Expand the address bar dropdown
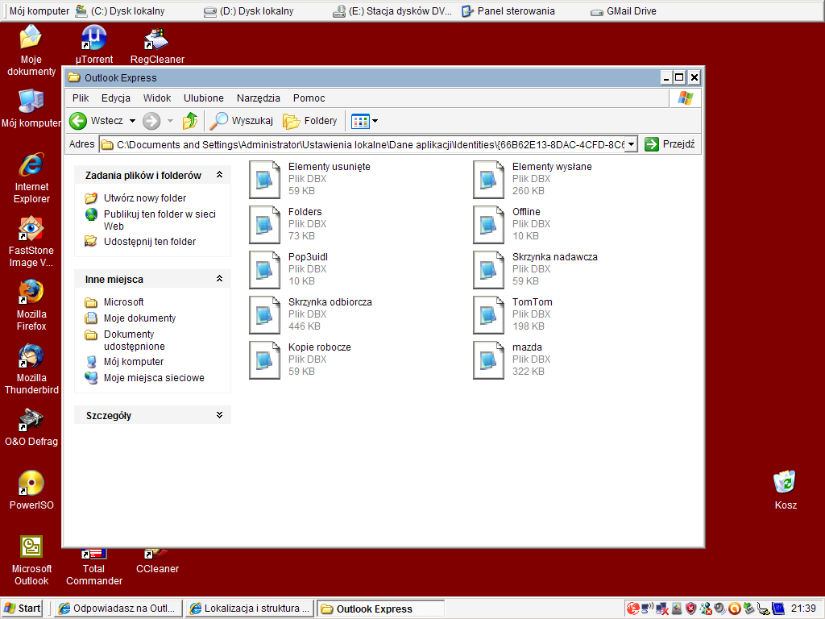Image resolution: width=825 pixels, height=619 pixels. 632,144
